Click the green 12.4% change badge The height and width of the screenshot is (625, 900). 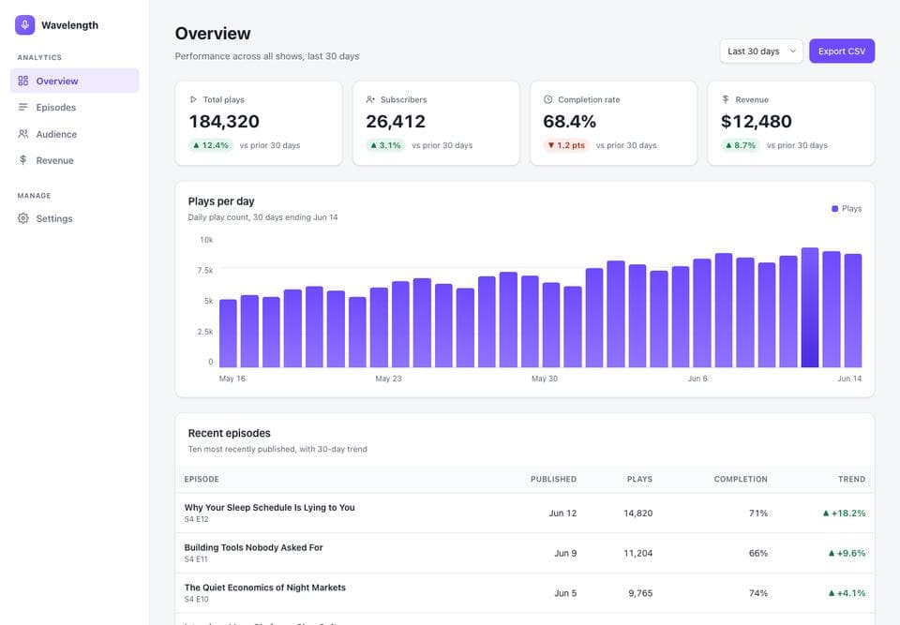pos(211,145)
